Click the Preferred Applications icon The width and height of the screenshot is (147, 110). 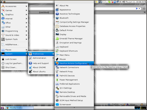(57, 84)
